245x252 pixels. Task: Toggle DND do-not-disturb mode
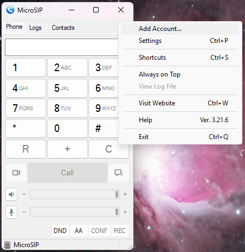[x=60, y=231]
